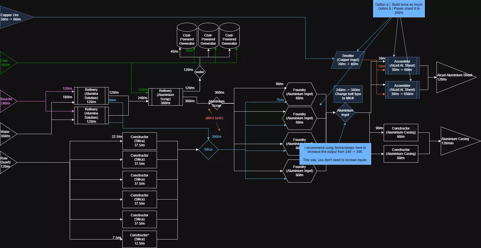
Task: Click the blue '50/m' label
Action: [112, 100]
